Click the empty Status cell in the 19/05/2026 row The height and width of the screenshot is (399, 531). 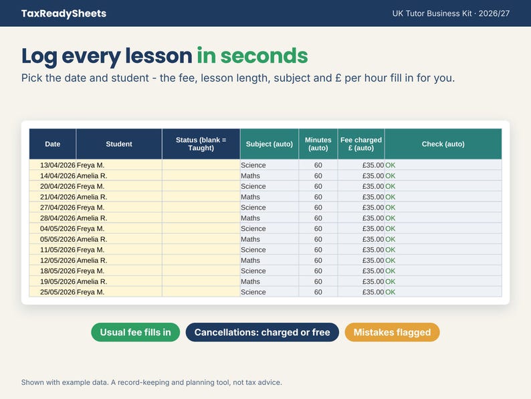point(201,281)
